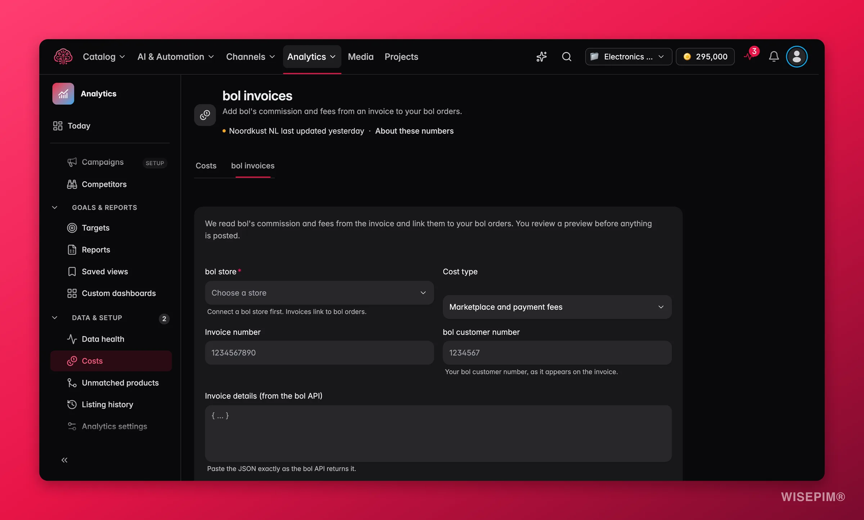Open the AI sparkle assistant icon
864x520 pixels.
pos(541,56)
